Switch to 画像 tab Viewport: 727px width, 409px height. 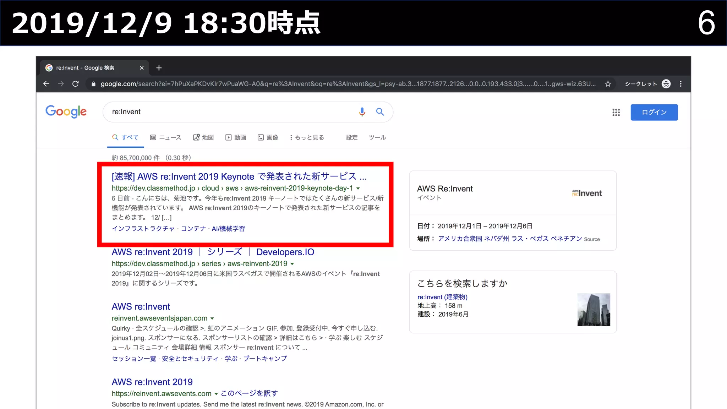pos(268,137)
